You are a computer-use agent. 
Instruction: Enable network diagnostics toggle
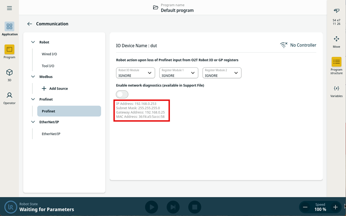click(122, 94)
